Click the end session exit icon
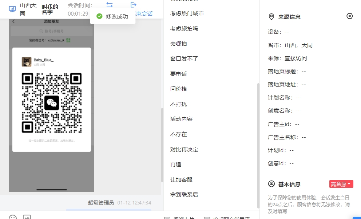Screen dimensions: 361x219 tap(133, 5)
